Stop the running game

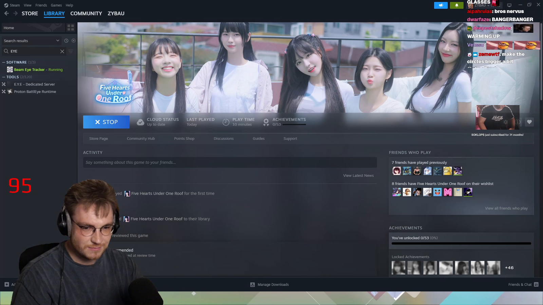point(106,122)
